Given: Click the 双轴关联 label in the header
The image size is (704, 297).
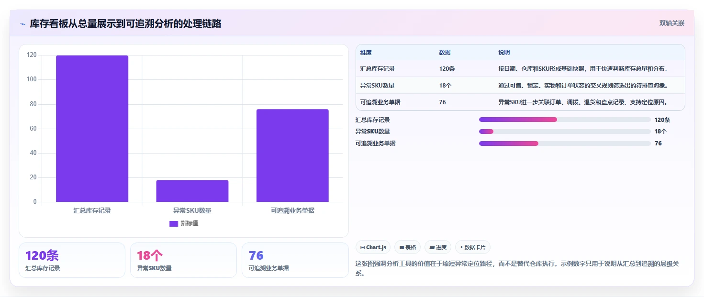Looking at the screenshot, I should coord(672,23).
